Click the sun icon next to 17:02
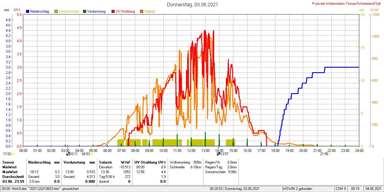The width and height of the screenshot is (384, 192). pyautogui.click(x=13, y=154)
